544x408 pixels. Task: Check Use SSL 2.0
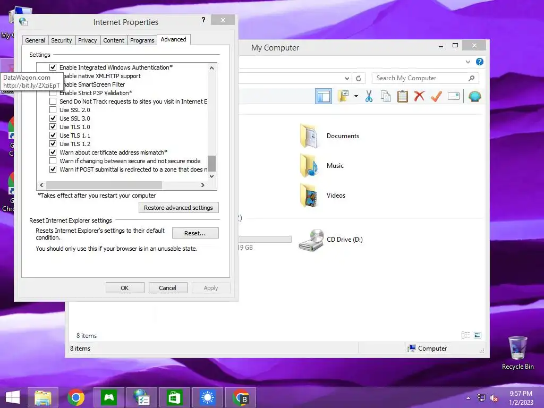point(53,110)
